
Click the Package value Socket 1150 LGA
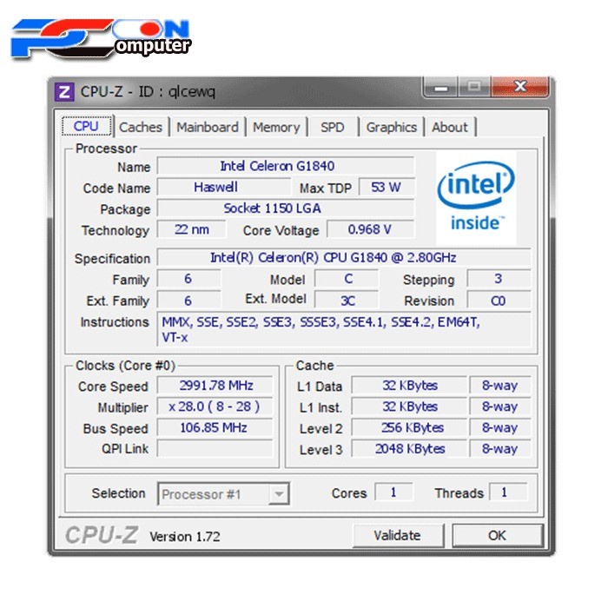coord(286,208)
